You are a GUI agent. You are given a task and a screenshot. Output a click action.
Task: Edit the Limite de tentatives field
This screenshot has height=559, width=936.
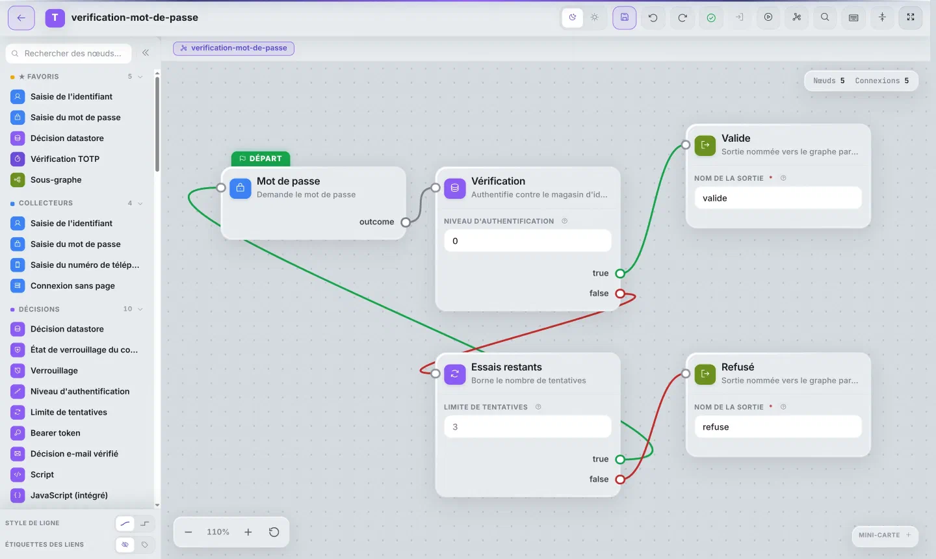click(x=528, y=426)
